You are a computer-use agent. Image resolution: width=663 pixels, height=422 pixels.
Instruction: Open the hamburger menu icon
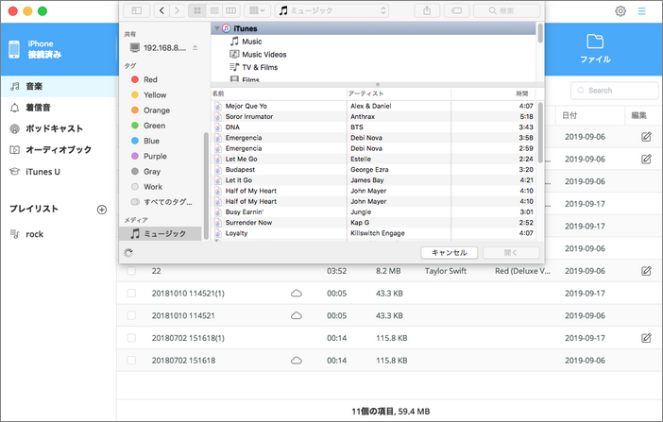[642, 11]
